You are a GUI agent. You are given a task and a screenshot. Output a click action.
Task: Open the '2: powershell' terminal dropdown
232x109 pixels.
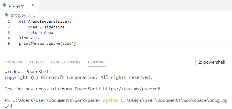214,62
